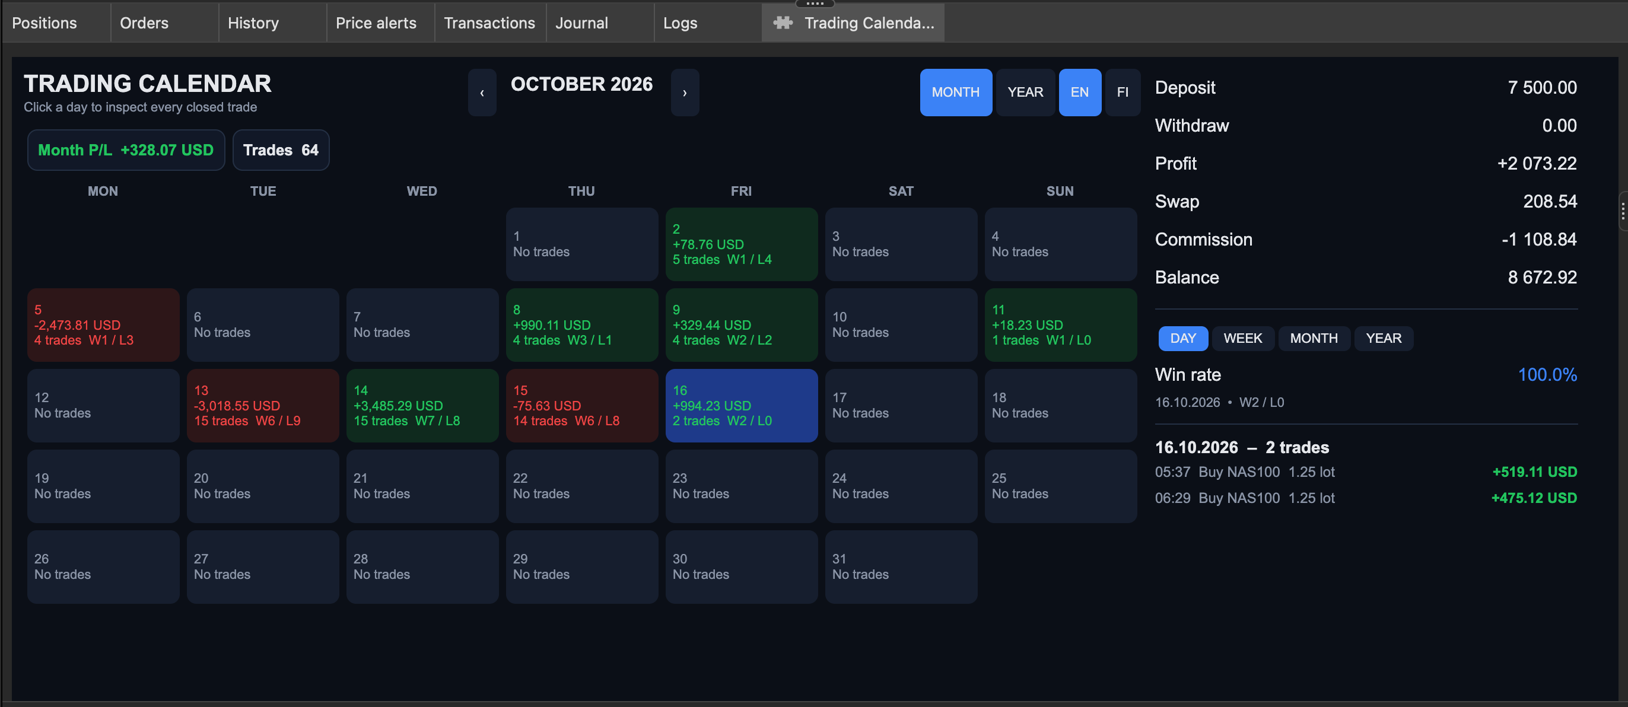Click the Deposit value 7 500.00
Screen dimensions: 1628x707
(x=1542, y=88)
